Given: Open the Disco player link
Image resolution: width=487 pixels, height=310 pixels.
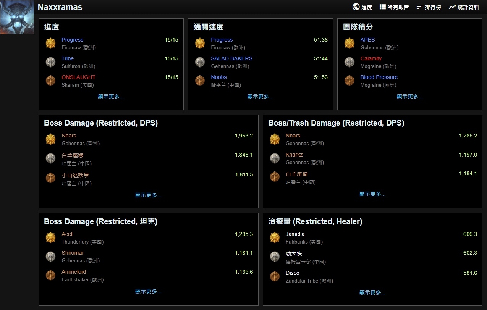Looking at the screenshot, I should 292,273.
